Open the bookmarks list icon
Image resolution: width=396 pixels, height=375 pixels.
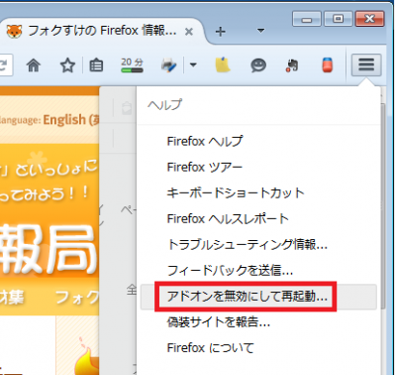pos(96,65)
